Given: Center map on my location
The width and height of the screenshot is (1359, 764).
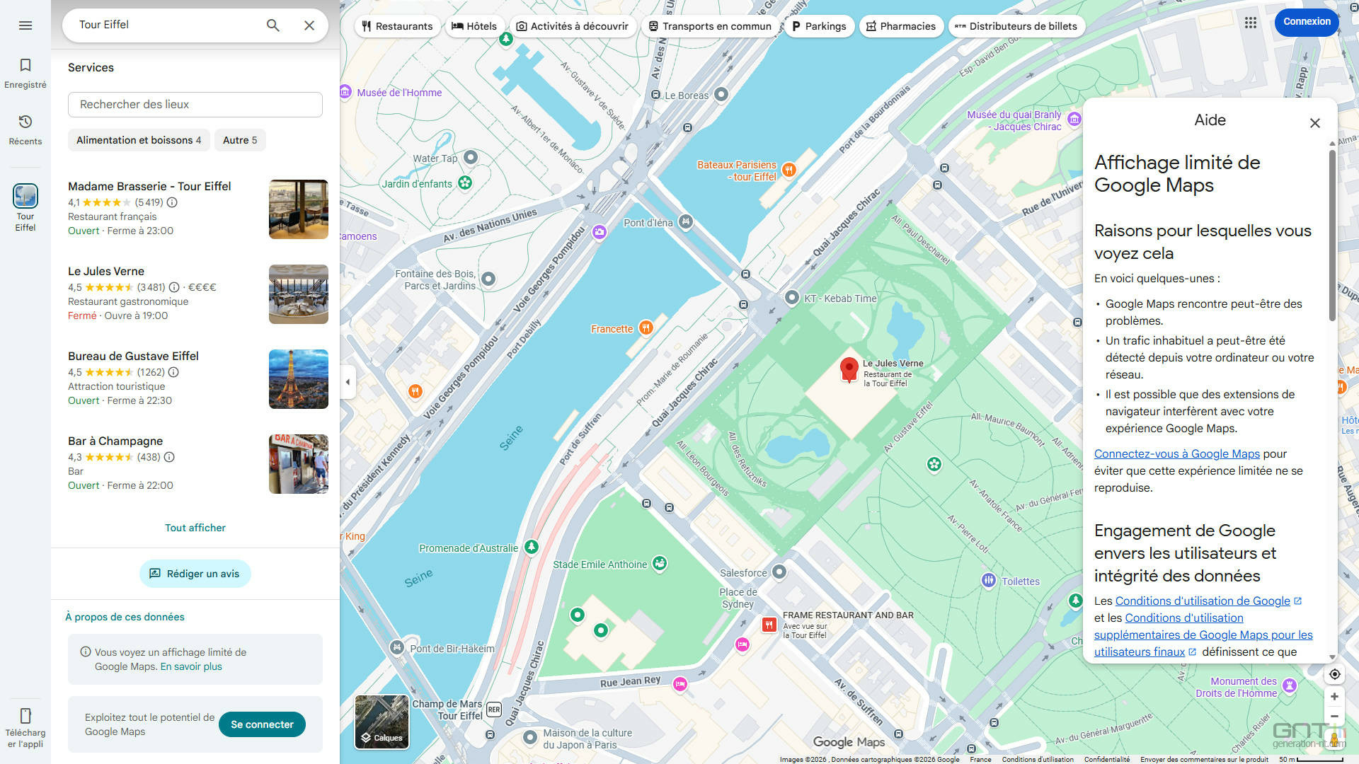Looking at the screenshot, I should 1334,674.
